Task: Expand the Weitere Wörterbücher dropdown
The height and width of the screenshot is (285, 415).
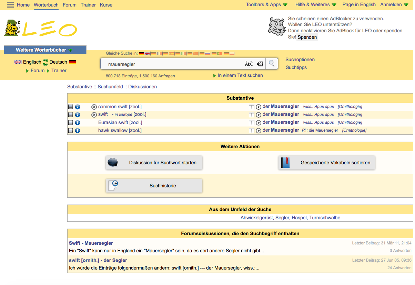Action: [x=45, y=50]
